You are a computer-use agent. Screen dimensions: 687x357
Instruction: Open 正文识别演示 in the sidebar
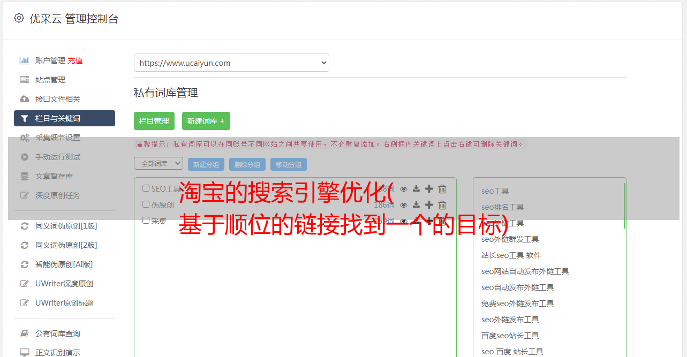pyautogui.click(x=58, y=353)
